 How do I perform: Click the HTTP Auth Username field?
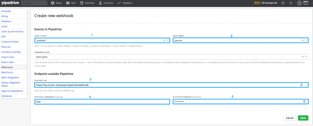102,102
